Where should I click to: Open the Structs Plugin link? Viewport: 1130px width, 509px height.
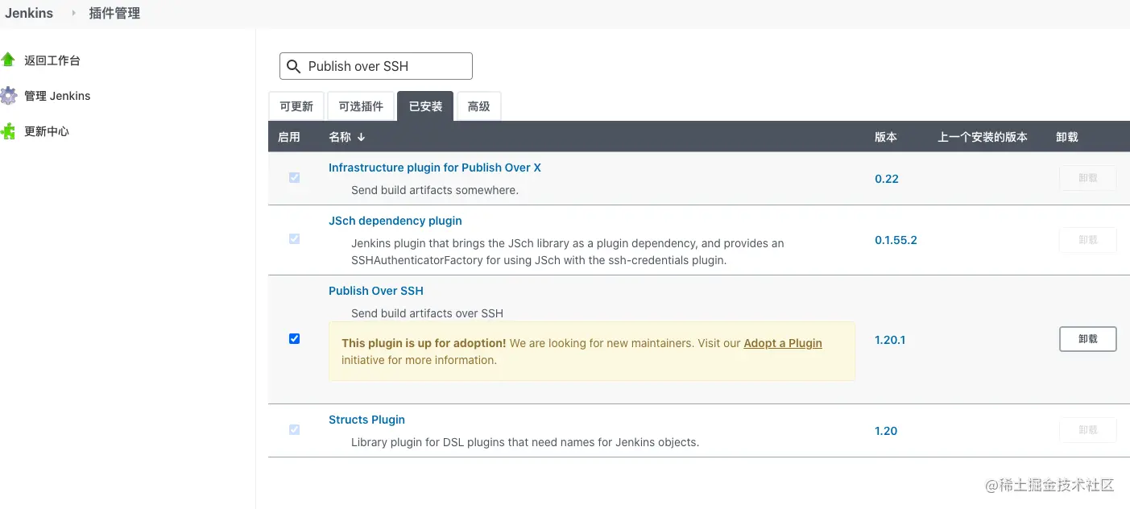pyautogui.click(x=366, y=420)
